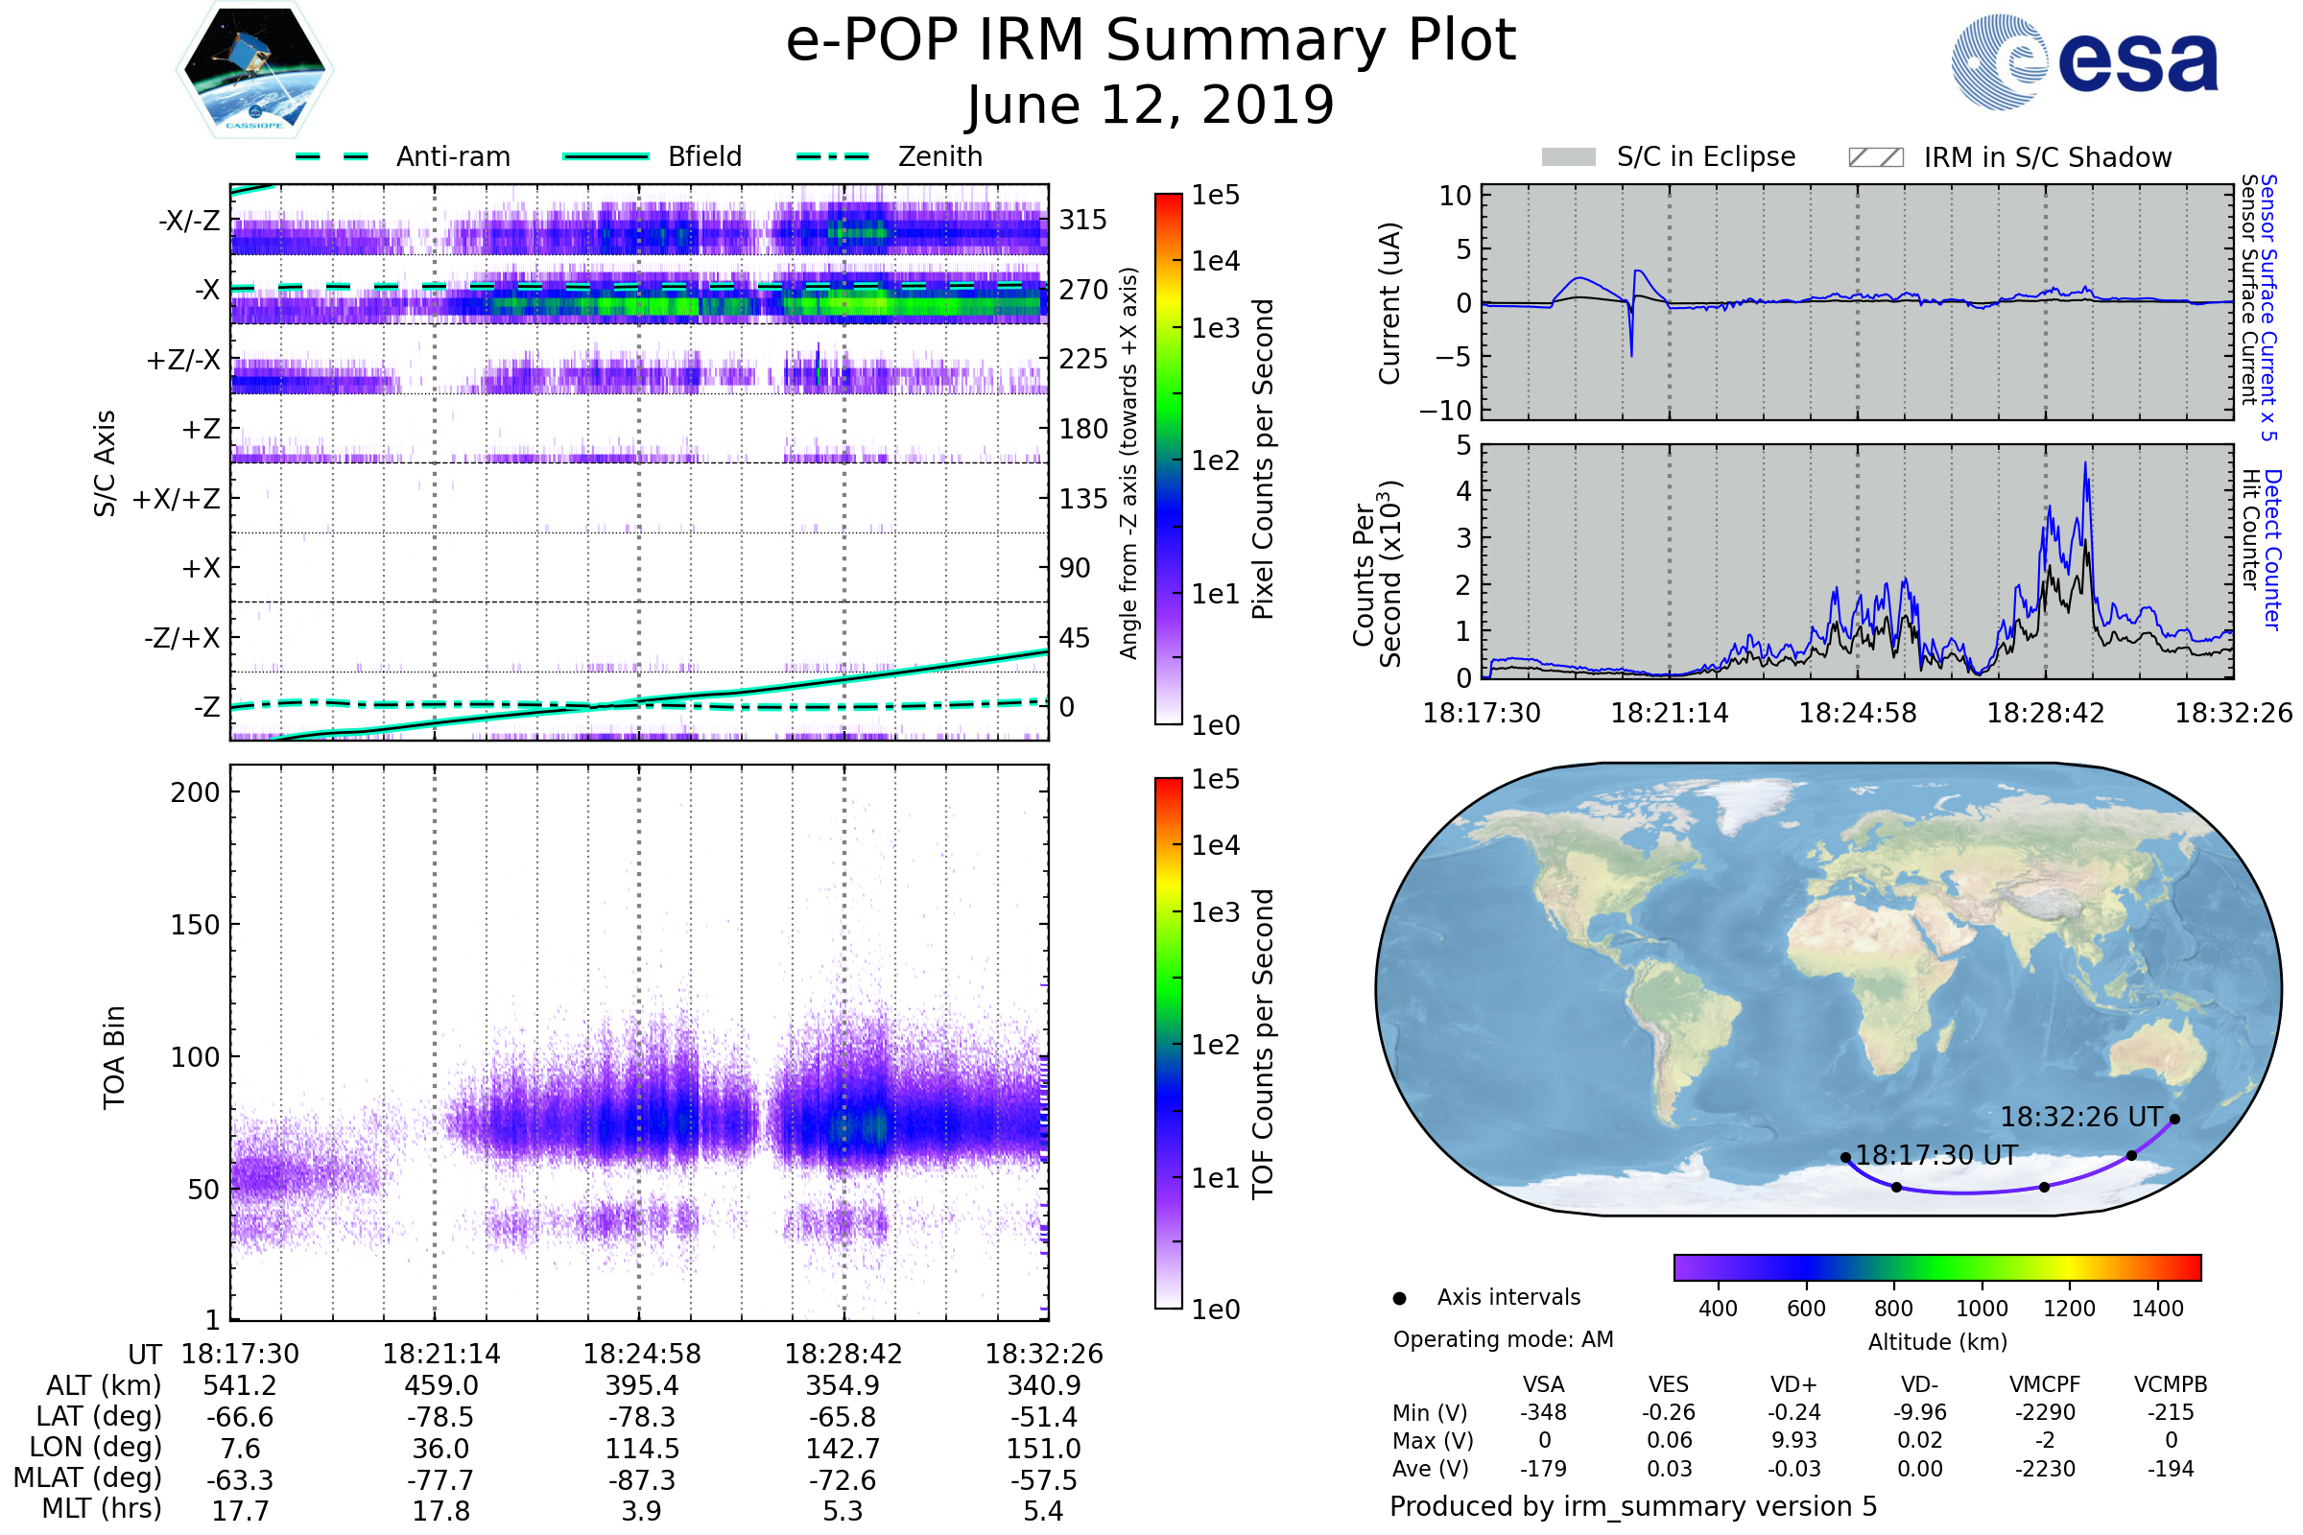Image resolution: width=2303 pixels, height=1535 pixels.
Task: Click the IRM in S/C Shadow hatch swatch
Action: tap(1875, 157)
